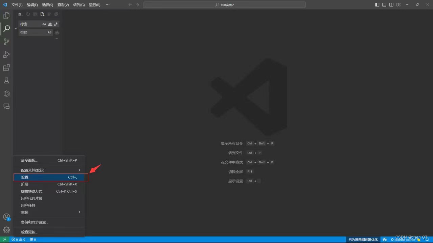Click the Manage gear icon
Screen dimensions: 433x243
[6, 230]
